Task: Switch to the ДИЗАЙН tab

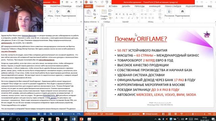Action: (x=126, y=6)
